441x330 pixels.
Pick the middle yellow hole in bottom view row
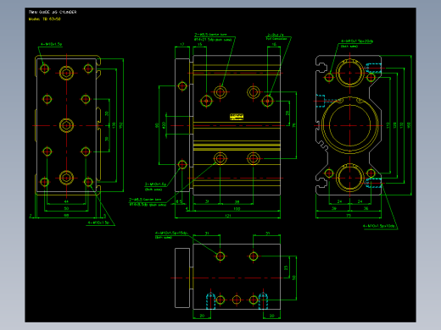237,300
